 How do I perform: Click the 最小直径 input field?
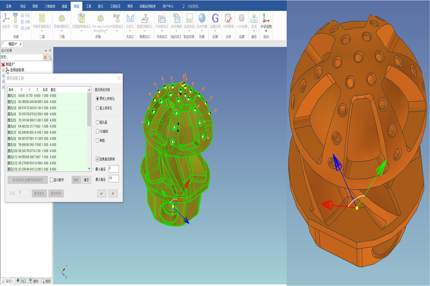coord(113,169)
